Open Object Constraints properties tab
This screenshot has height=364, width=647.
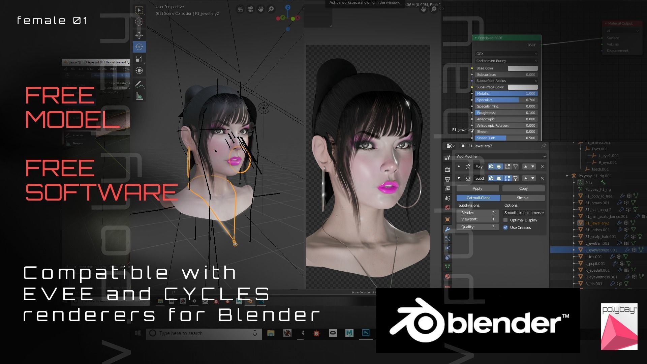tap(448, 257)
